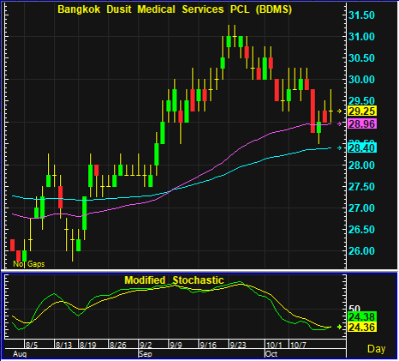Click the Modified Stochastic indicator title
Viewport: 399px width, 361px height.
click(x=174, y=280)
